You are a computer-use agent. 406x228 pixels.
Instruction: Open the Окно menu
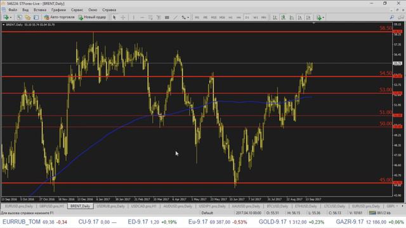[x=93, y=10]
